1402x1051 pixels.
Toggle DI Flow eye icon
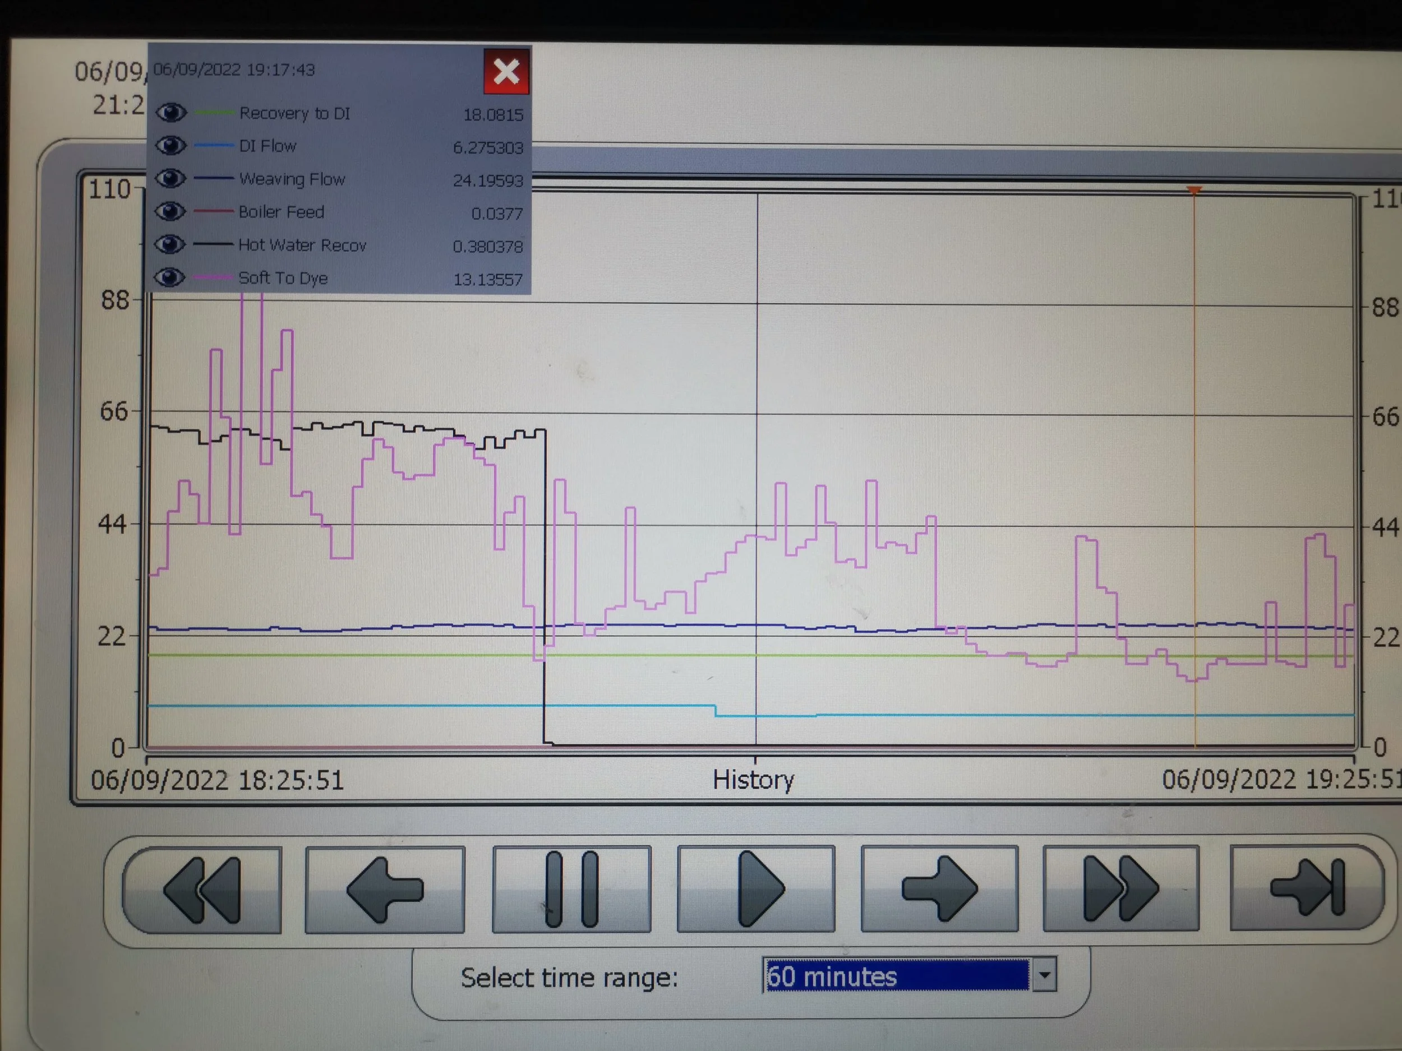pos(170,146)
